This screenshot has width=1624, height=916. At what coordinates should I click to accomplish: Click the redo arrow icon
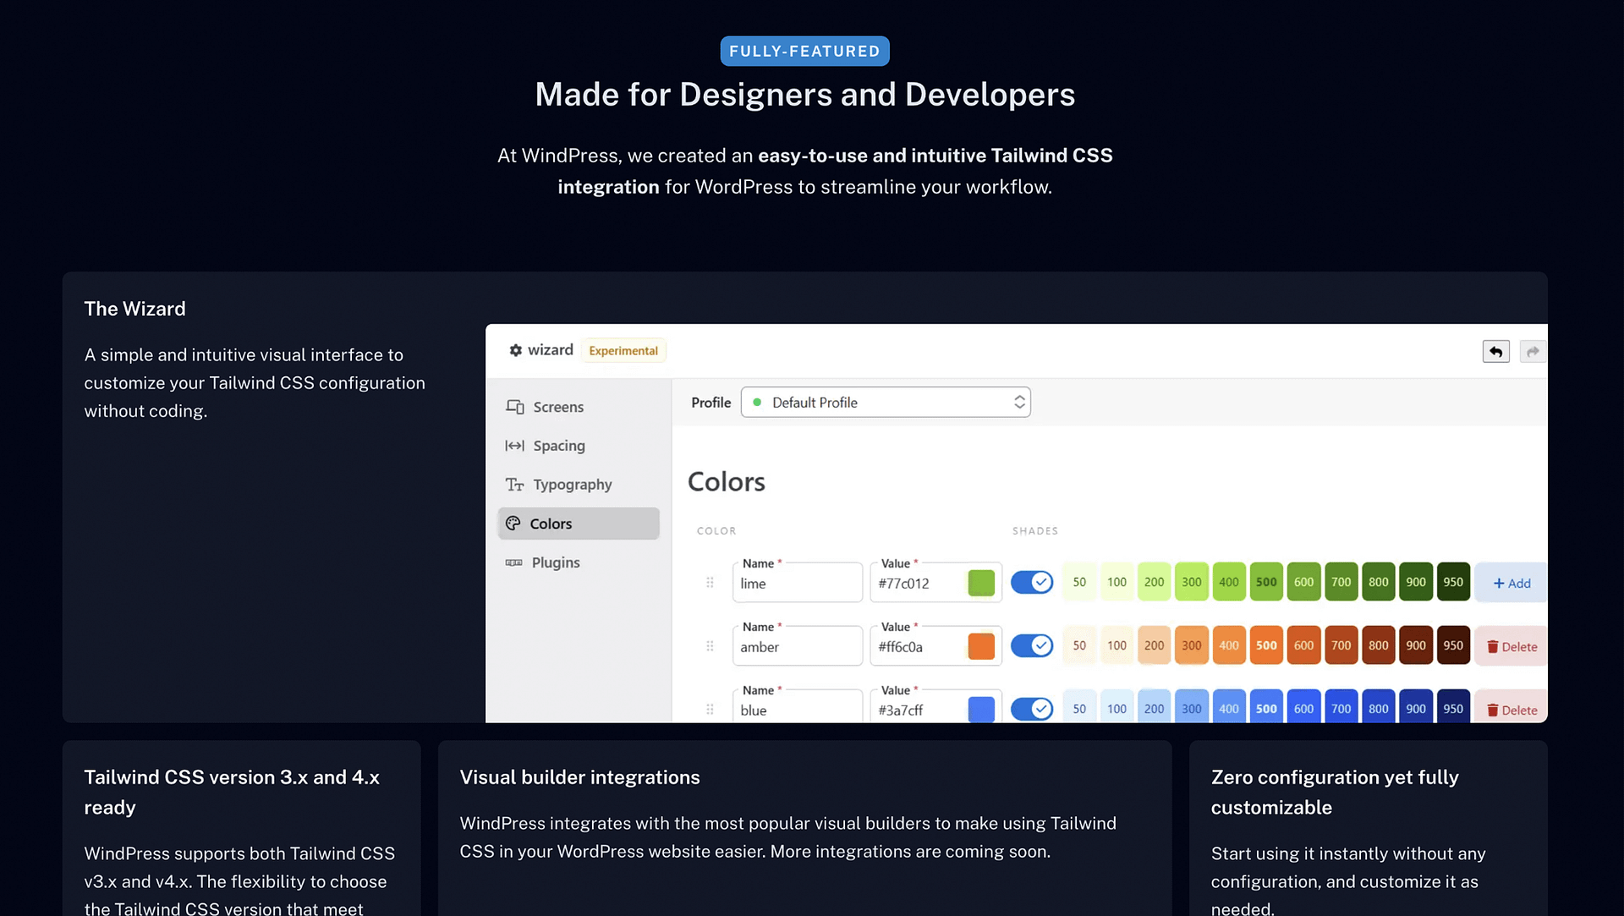click(x=1533, y=351)
